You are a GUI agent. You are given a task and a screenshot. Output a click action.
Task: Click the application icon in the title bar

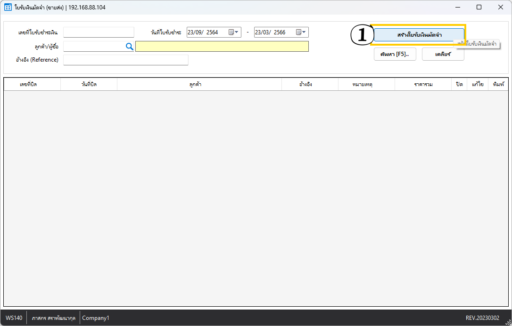point(8,7)
